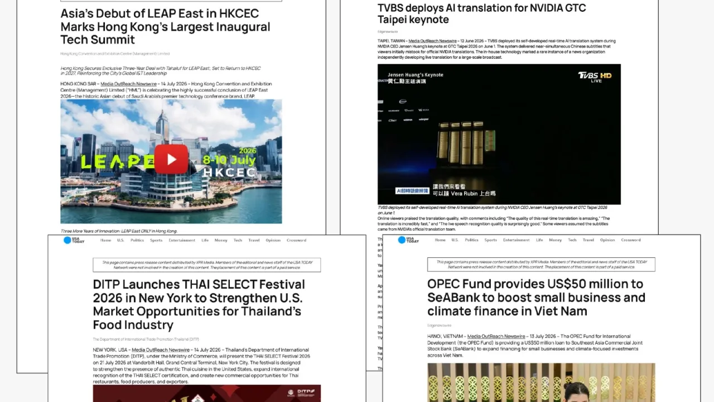This screenshot has height=402, width=714.
Task: Choose Entertainment on the OPEC Fund page
Action: pyautogui.click(x=517, y=240)
